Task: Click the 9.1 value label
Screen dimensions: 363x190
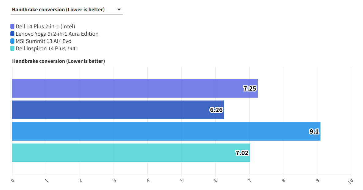Action: tap(314, 132)
